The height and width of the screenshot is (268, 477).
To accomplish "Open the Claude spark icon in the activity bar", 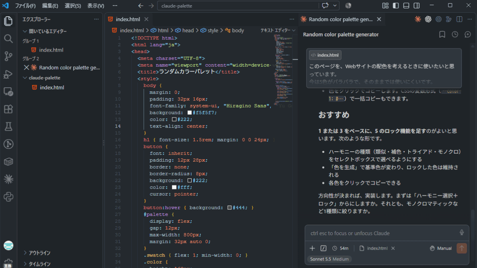I will pos(8,179).
